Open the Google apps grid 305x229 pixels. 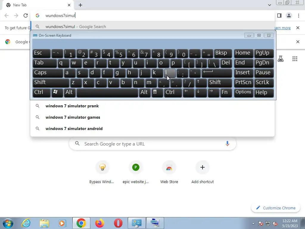[x=295, y=59]
